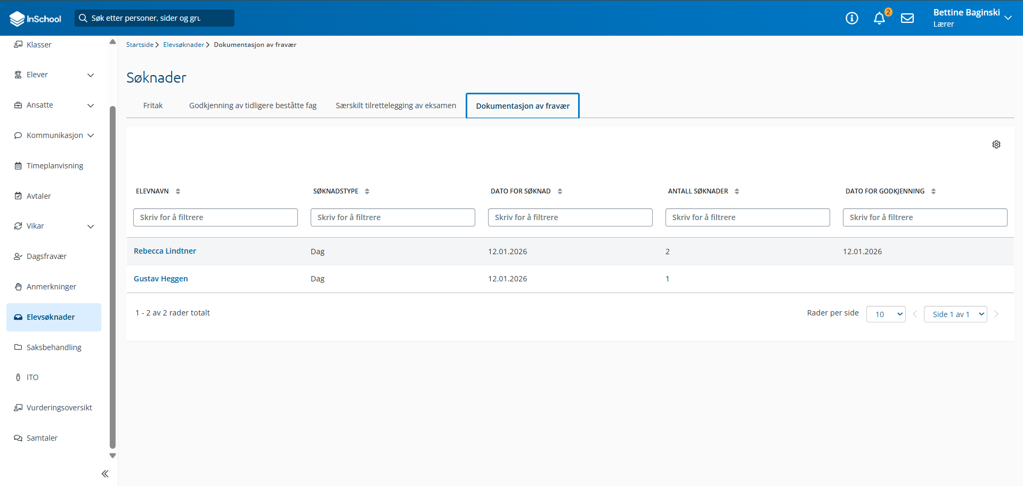This screenshot has width=1023, height=486.
Task: Click the sidebar scrollbar thumb
Action: [x=112, y=277]
